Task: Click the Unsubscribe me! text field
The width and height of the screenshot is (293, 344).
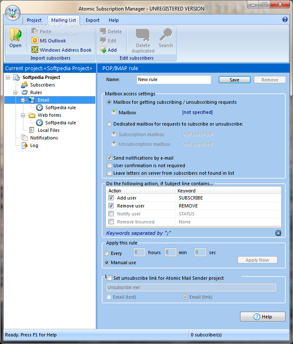Action: pyautogui.click(x=191, y=287)
